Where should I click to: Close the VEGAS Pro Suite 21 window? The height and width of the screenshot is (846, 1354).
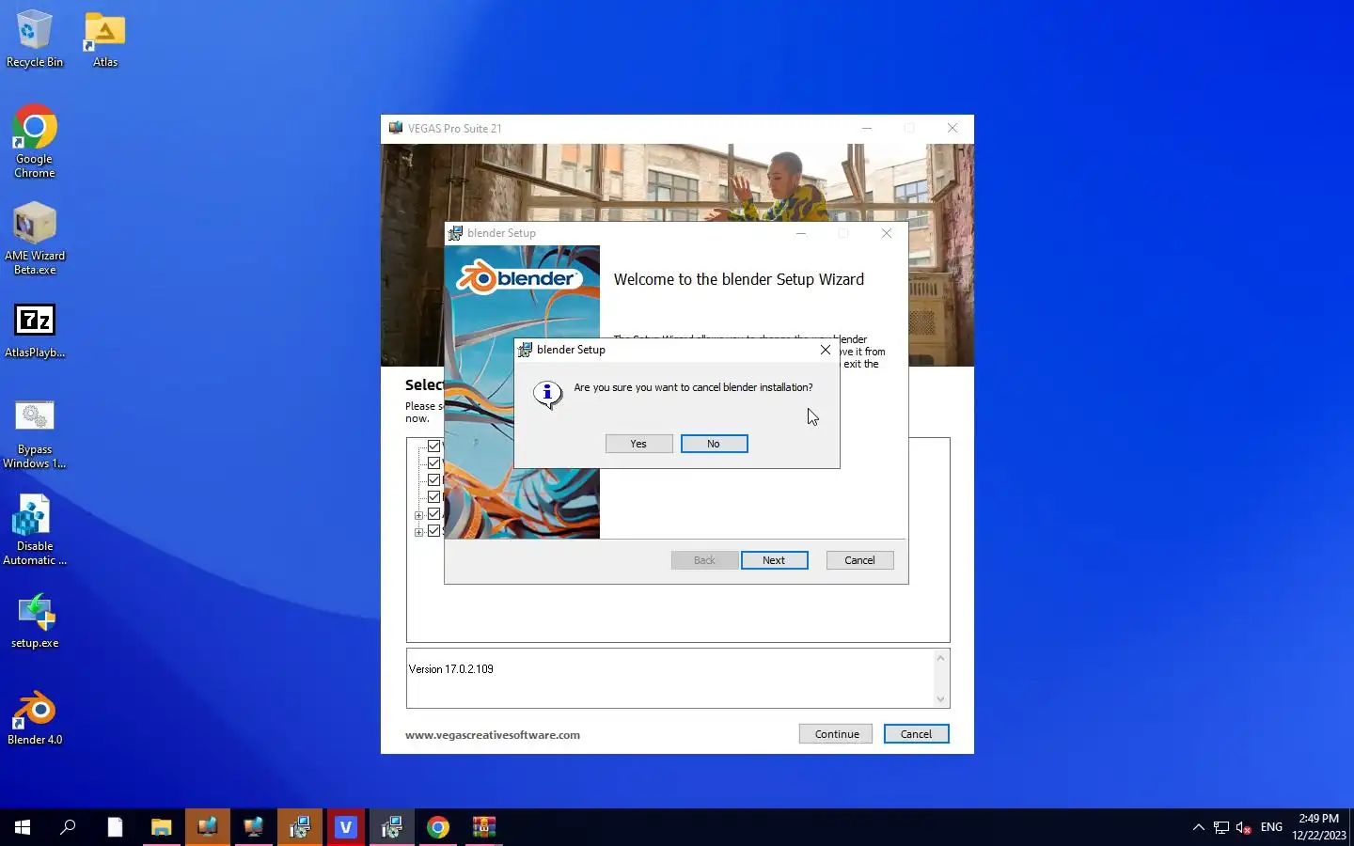pyautogui.click(x=953, y=128)
